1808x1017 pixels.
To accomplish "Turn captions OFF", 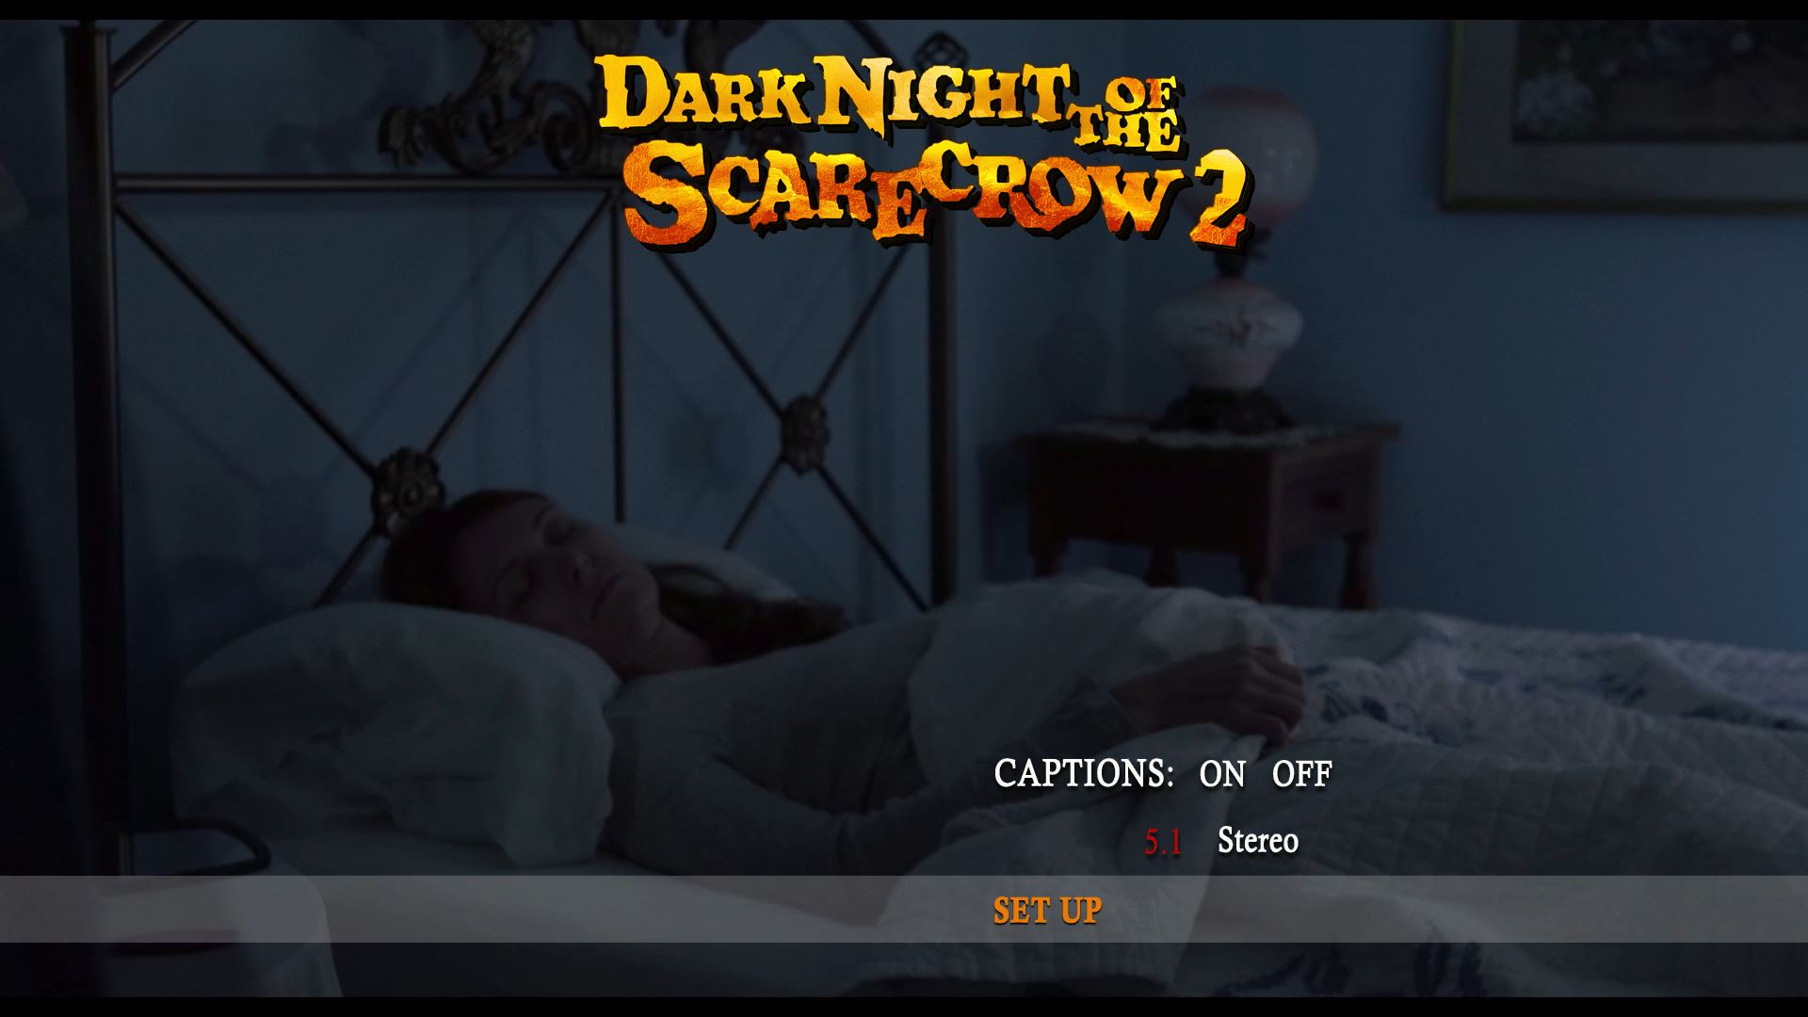I will coord(1301,774).
